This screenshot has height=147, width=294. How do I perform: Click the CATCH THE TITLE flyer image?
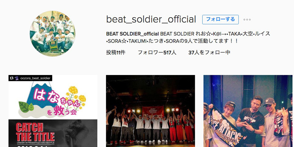pyautogui.click(x=53, y=133)
